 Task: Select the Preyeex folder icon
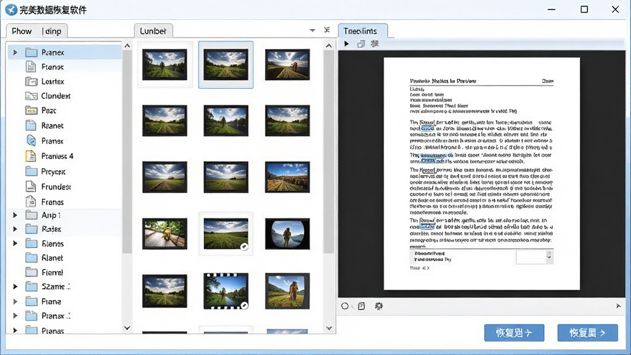coord(31,171)
